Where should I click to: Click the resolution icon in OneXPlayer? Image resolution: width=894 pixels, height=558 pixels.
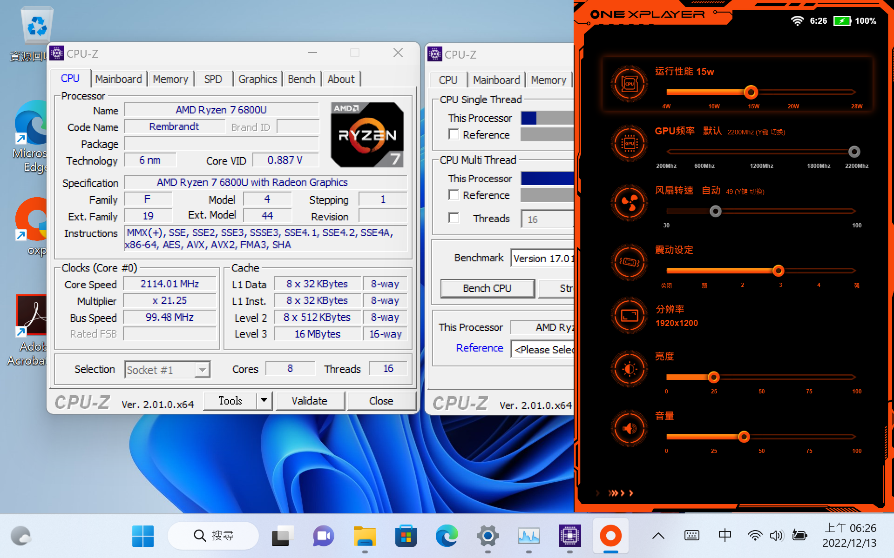(x=629, y=316)
